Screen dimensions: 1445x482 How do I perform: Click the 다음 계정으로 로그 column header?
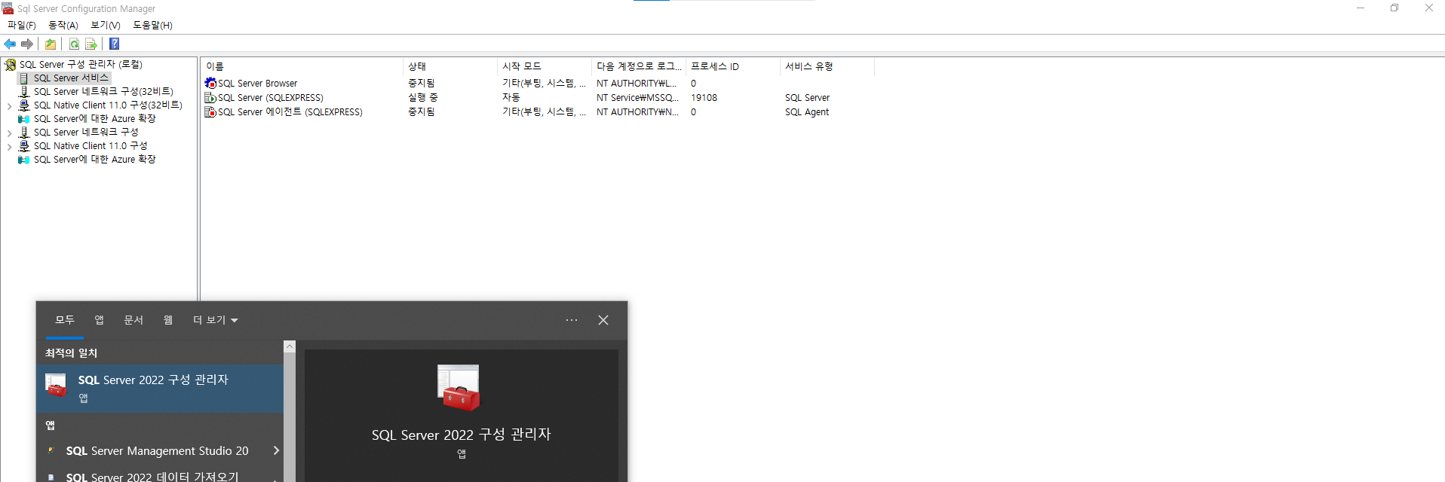tap(639, 66)
